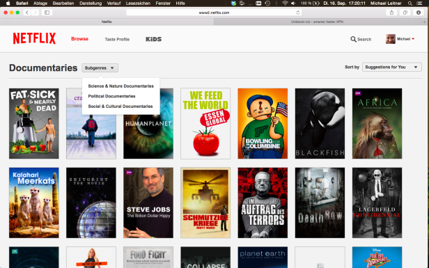Open the Verlauf menu
429x268 pixels.
(x=114, y=3)
